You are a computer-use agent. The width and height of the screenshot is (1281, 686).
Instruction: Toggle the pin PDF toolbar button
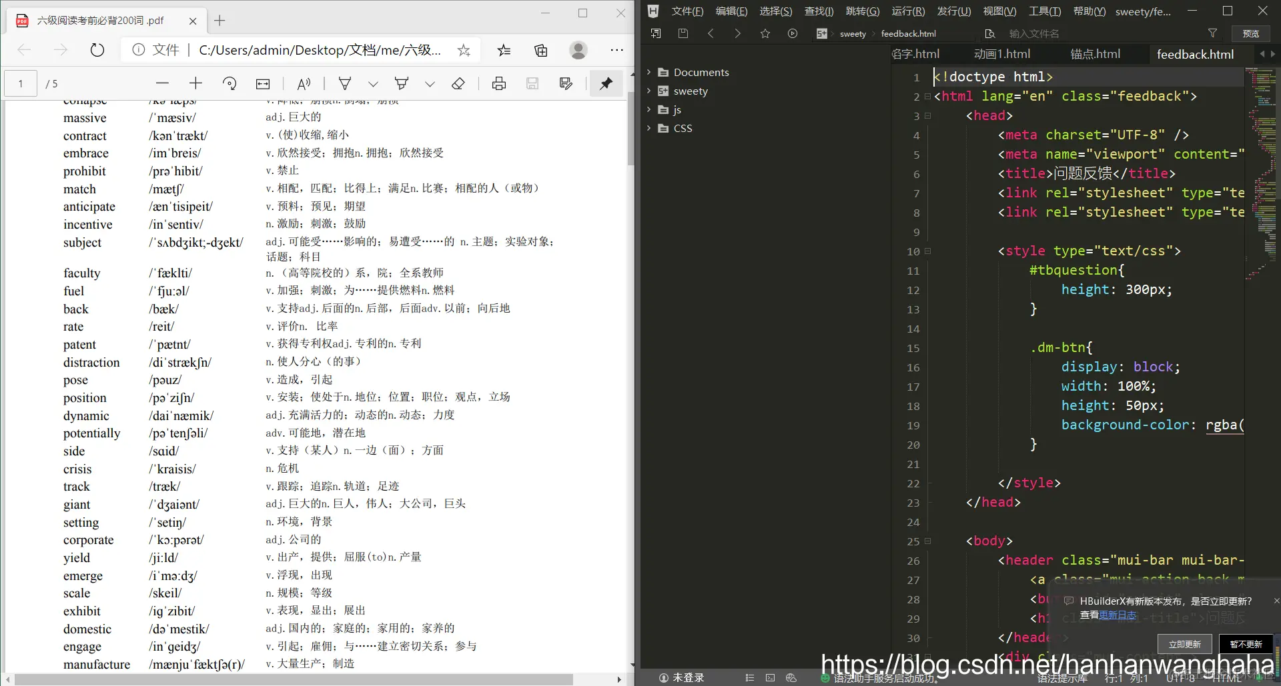point(606,83)
